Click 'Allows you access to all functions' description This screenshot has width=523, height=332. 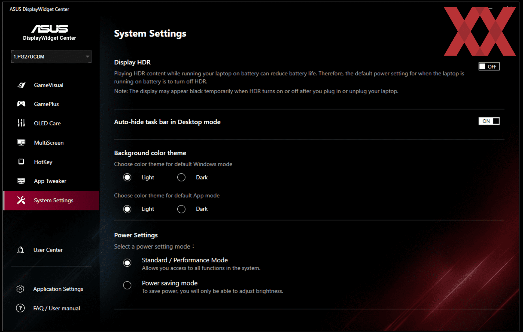tap(201, 268)
